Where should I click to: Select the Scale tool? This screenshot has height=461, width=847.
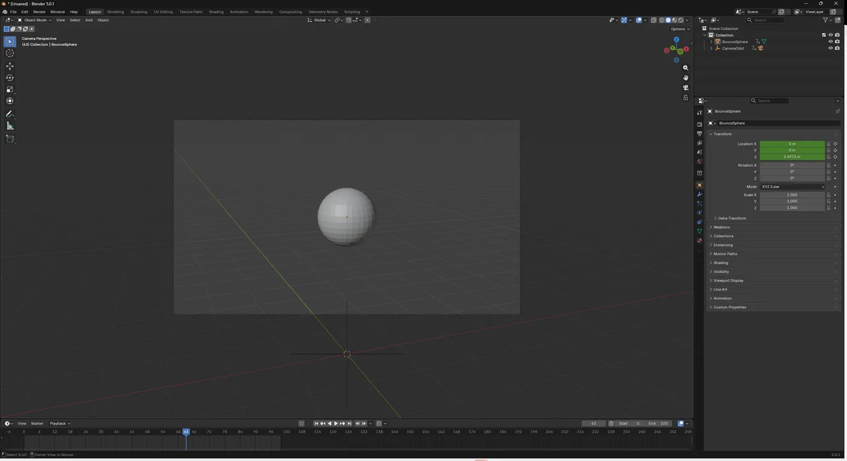pyautogui.click(x=10, y=89)
